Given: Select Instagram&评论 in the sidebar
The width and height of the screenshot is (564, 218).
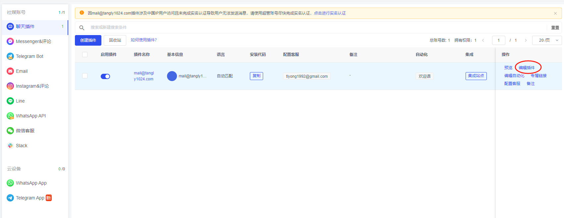Looking at the screenshot, I should 35,86.
